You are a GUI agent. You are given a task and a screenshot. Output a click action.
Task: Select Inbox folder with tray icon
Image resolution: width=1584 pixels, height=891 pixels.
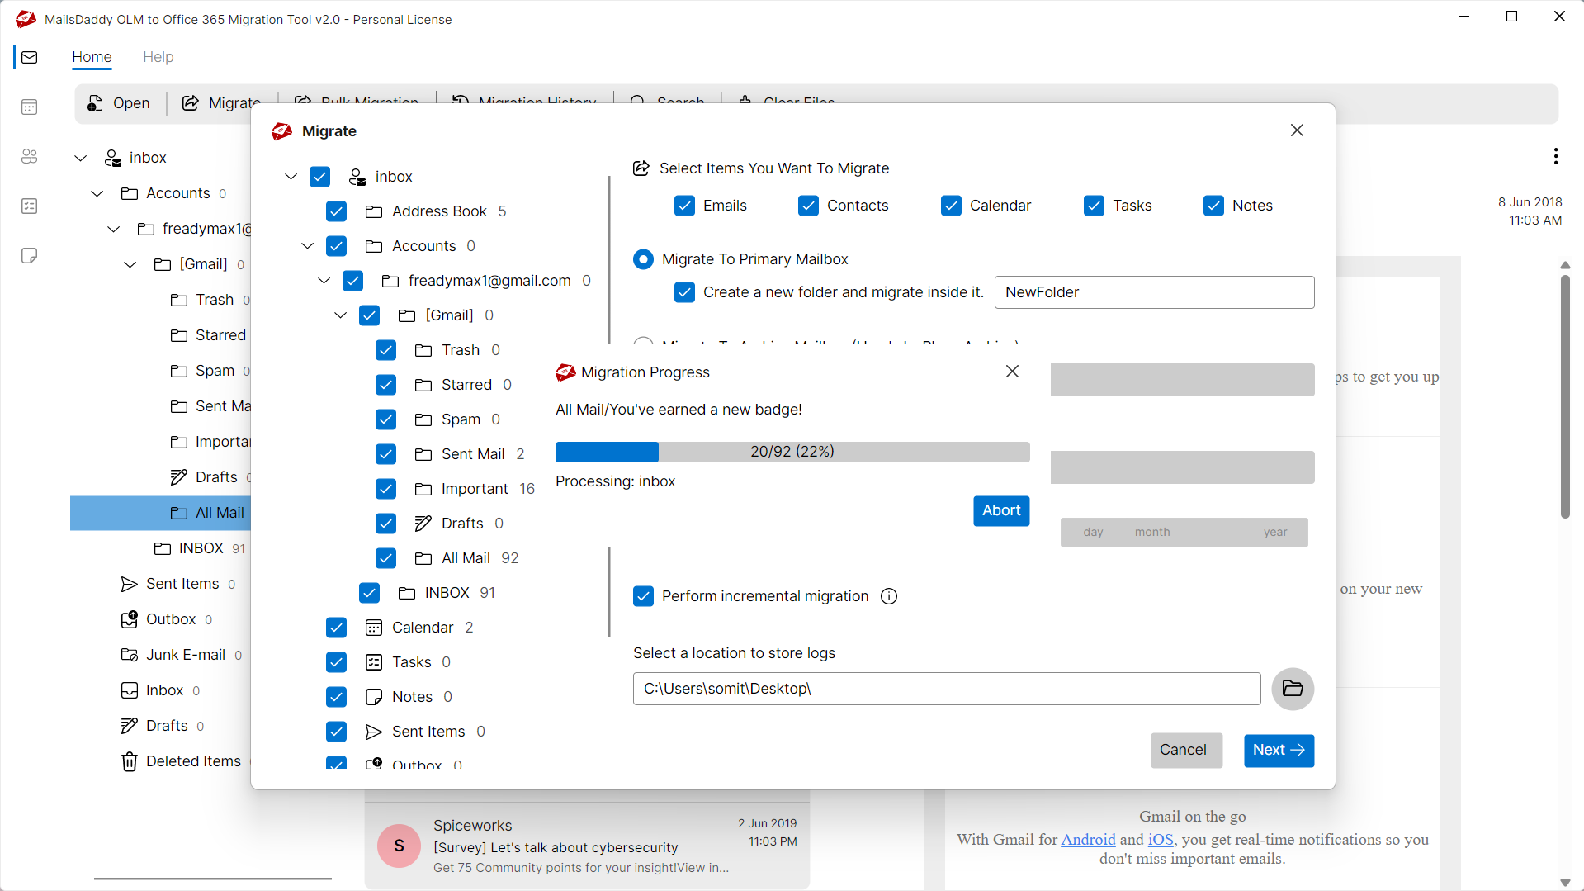point(160,690)
